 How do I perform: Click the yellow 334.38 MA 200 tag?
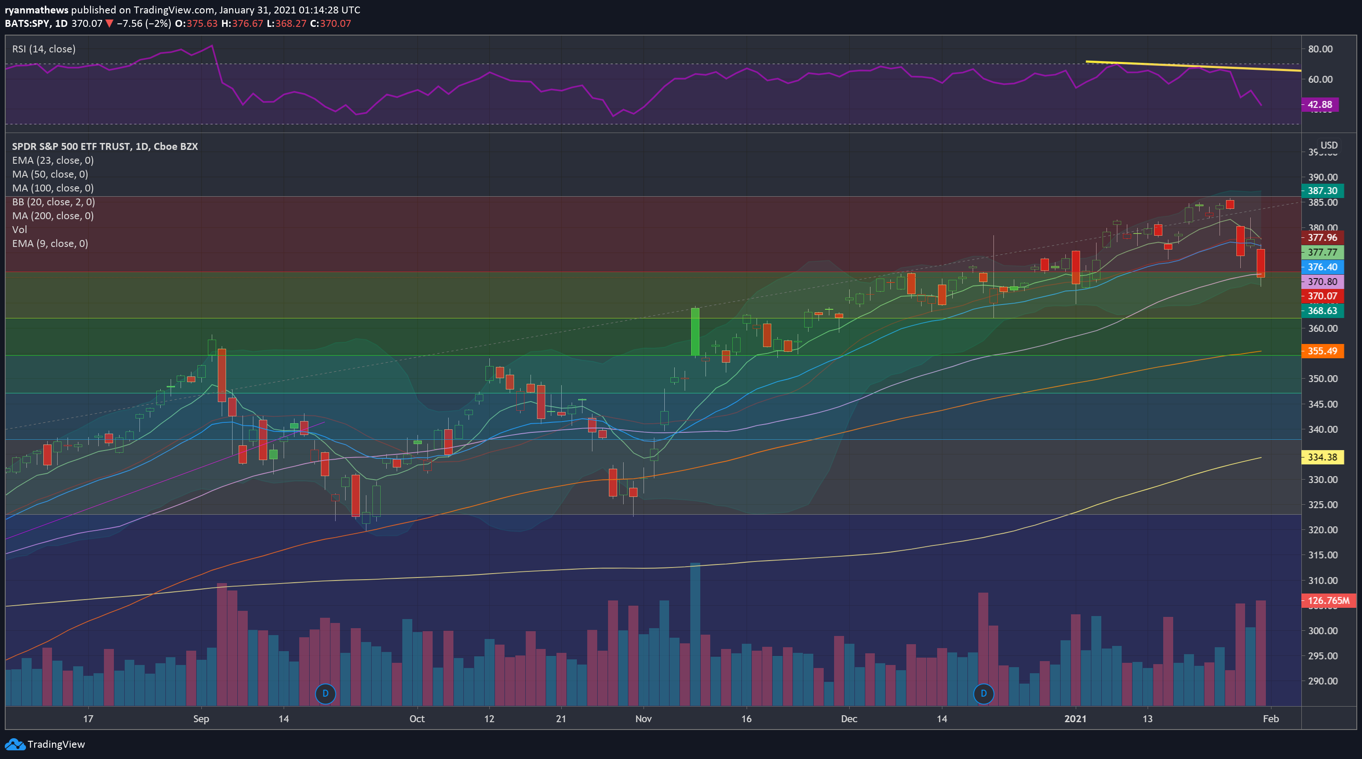[1322, 457]
